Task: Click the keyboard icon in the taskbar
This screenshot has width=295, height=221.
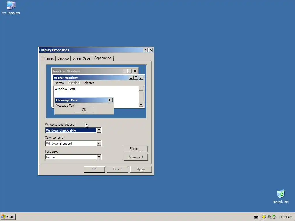Action: click(x=256, y=217)
